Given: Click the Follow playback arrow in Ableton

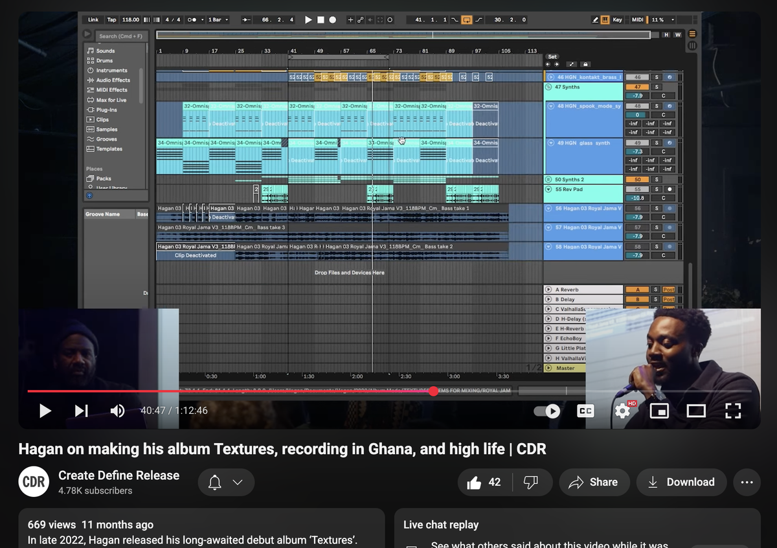Looking at the screenshot, I should (246, 20).
